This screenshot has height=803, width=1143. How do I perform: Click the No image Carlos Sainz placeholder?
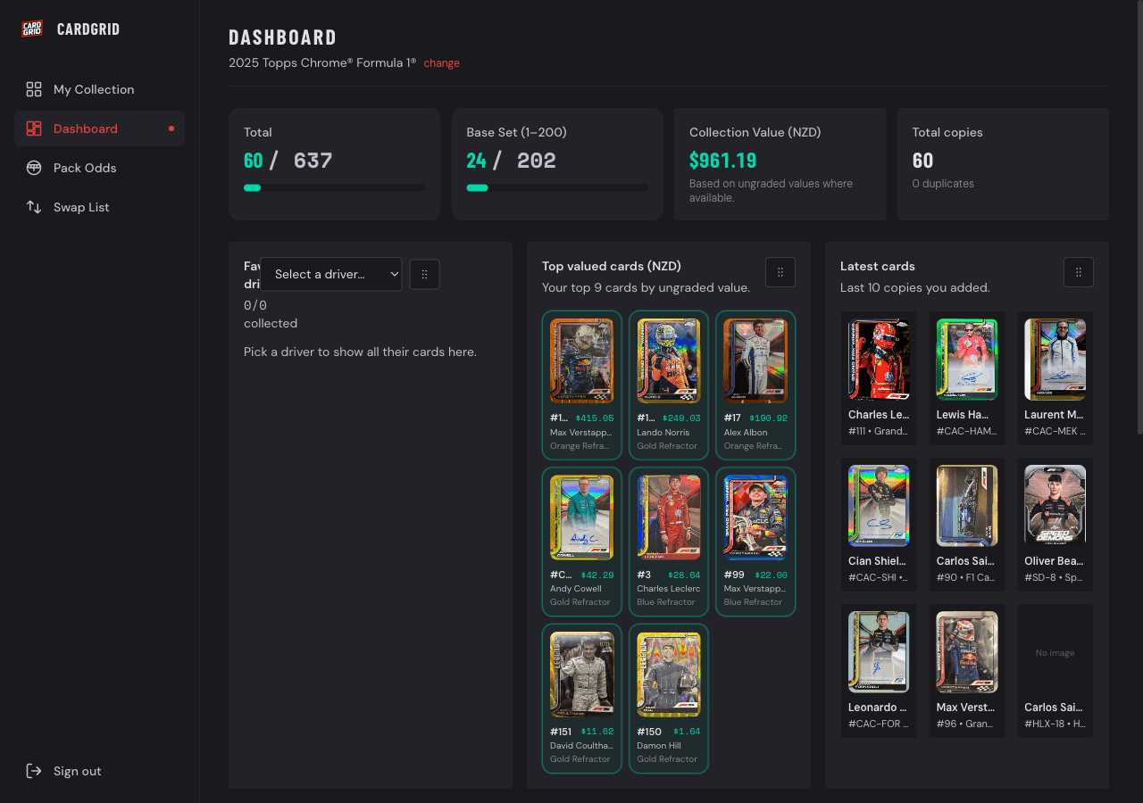click(x=1055, y=671)
